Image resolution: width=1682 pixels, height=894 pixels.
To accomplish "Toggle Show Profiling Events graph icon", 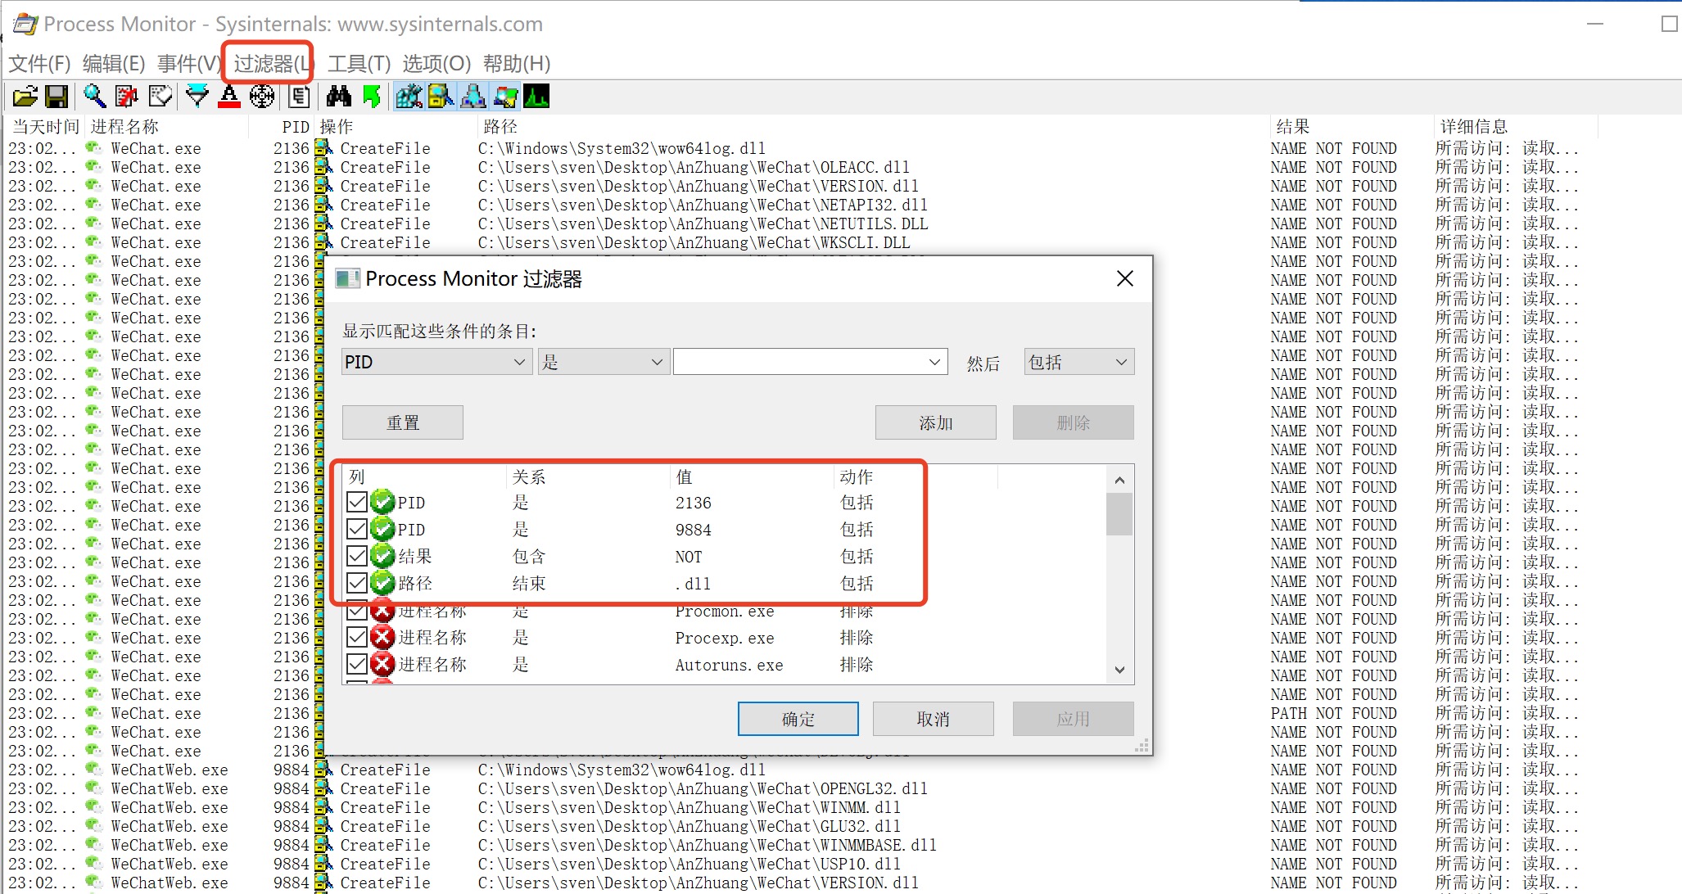I will 536,97.
